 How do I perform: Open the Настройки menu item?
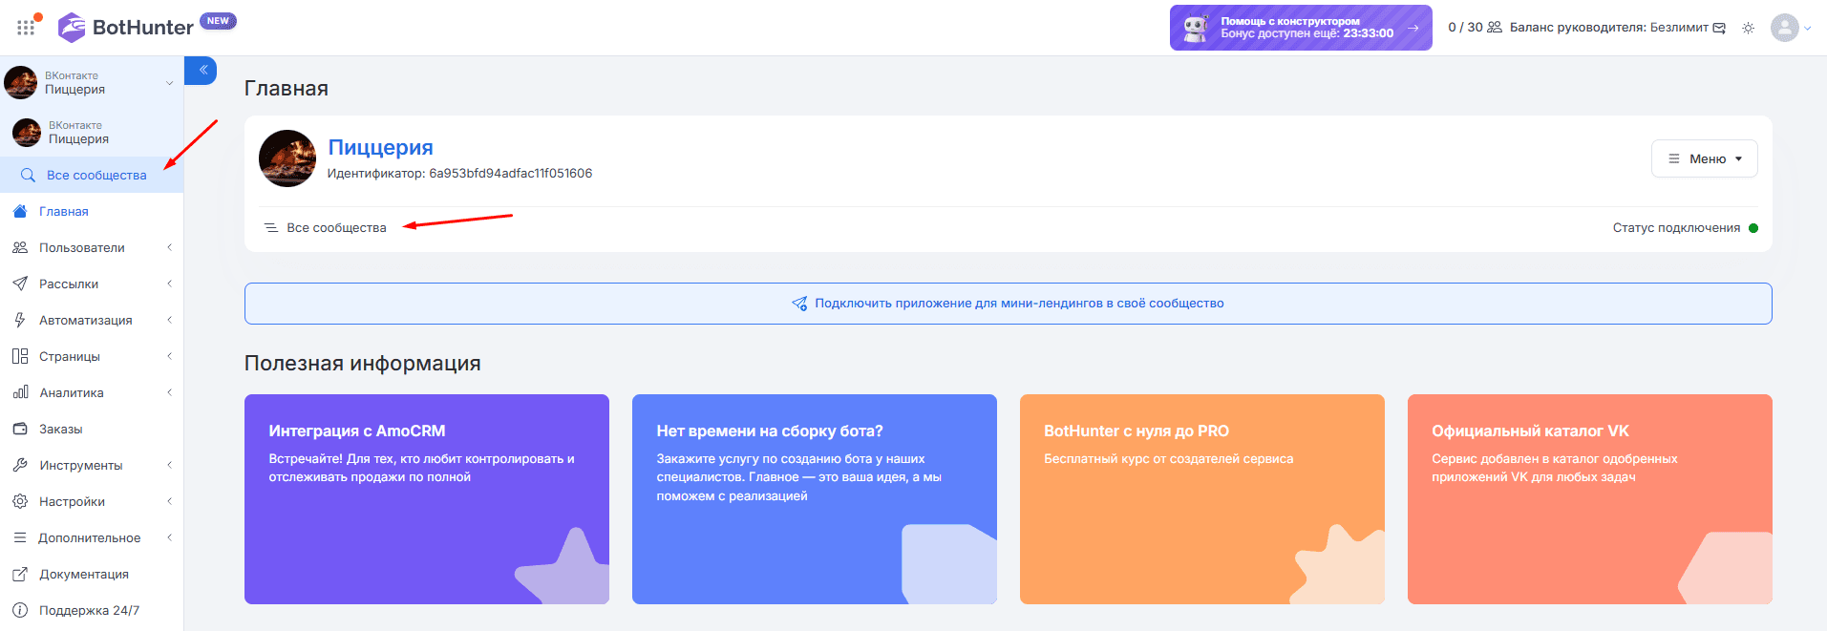pyautogui.click(x=72, y=501)
